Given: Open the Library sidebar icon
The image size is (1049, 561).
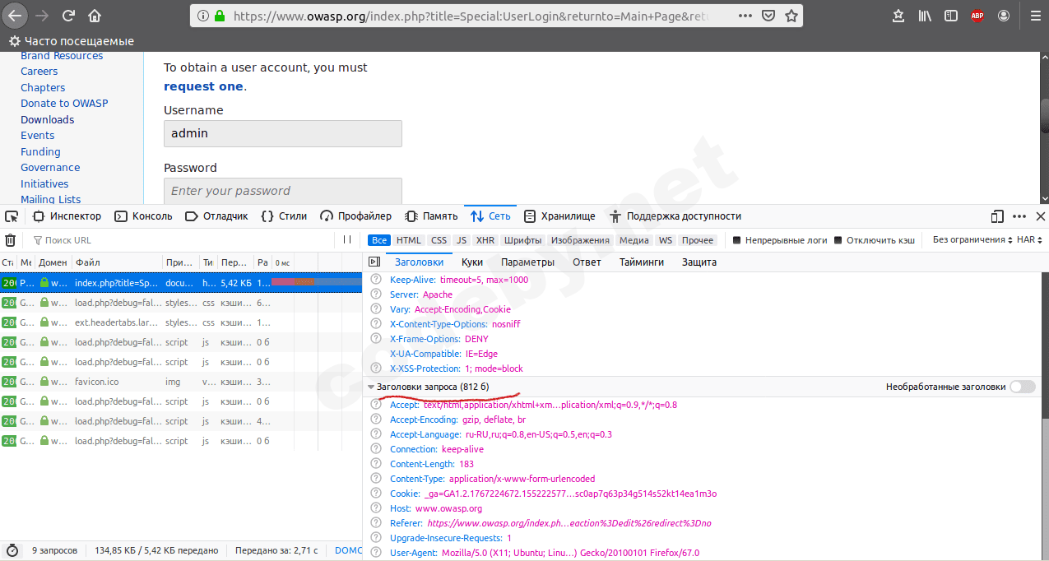Looking at the screenshot, I should (925, 16).
